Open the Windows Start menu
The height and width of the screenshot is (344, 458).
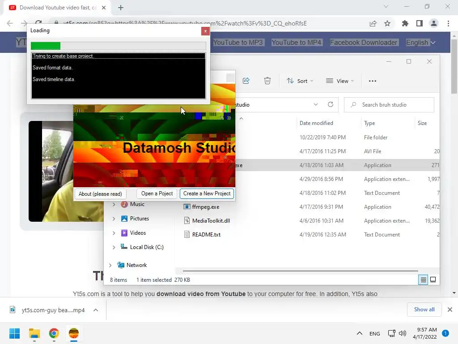coord(14,333)
